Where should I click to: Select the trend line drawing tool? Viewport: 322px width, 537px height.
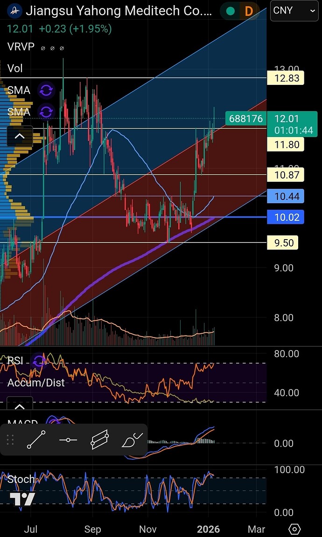[36, 440]
